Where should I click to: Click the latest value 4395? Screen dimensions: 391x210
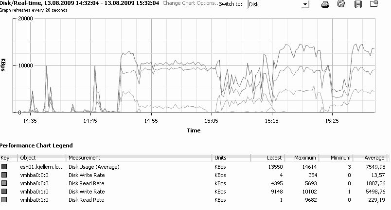coord(277,183)
